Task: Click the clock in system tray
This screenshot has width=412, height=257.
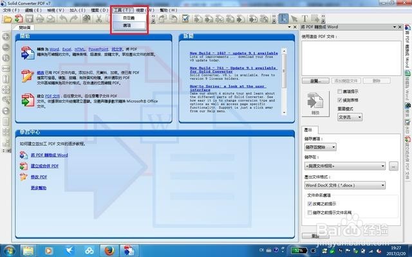Action: [396, 250]
